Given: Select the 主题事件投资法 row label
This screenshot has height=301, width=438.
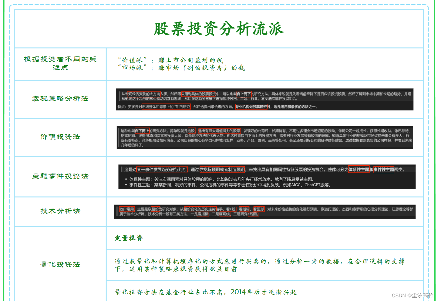Looking at the screenshot, I should [x=60, y=176].
